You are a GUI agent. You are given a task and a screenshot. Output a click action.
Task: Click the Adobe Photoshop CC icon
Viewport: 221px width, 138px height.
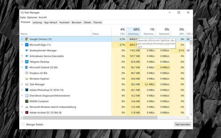pyautogui.click(x=27, y=90)
